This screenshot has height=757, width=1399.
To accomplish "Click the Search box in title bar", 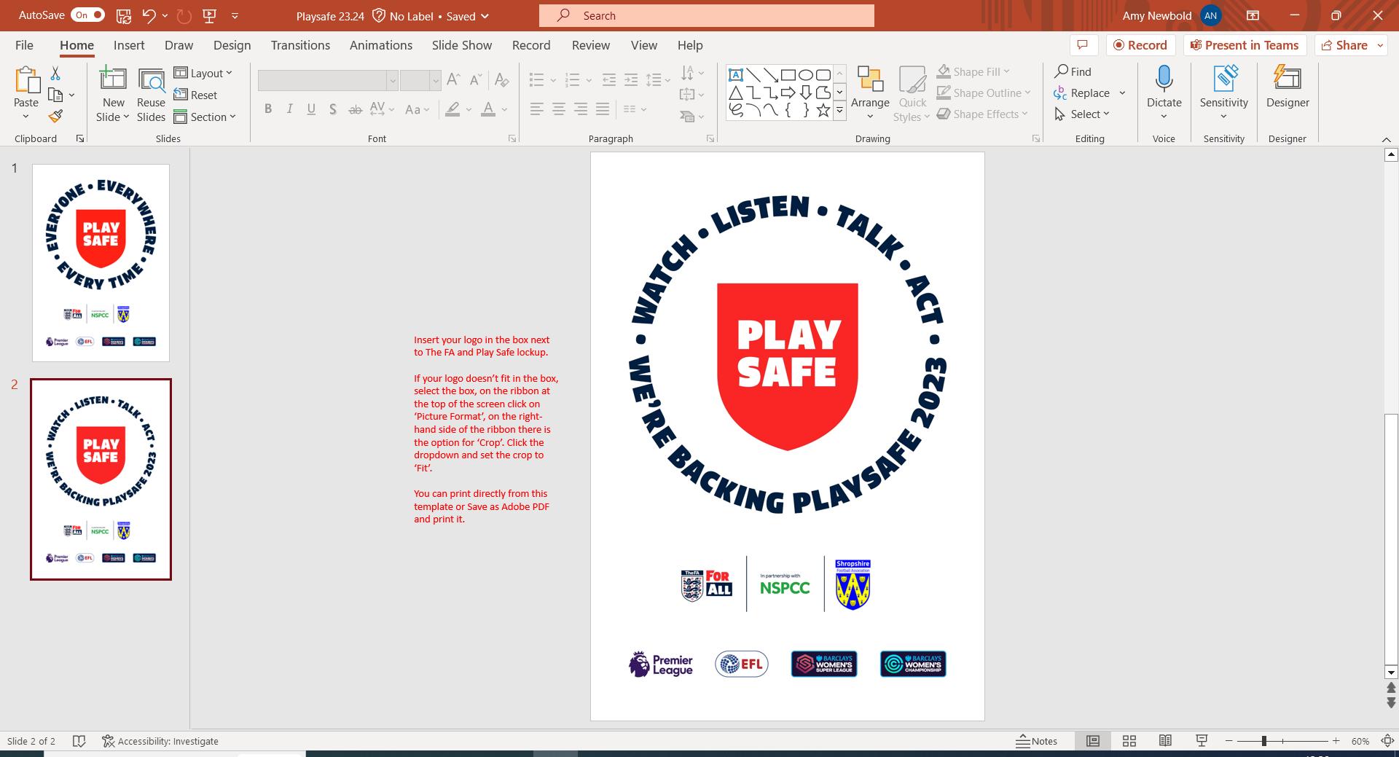I will [707, 15].
